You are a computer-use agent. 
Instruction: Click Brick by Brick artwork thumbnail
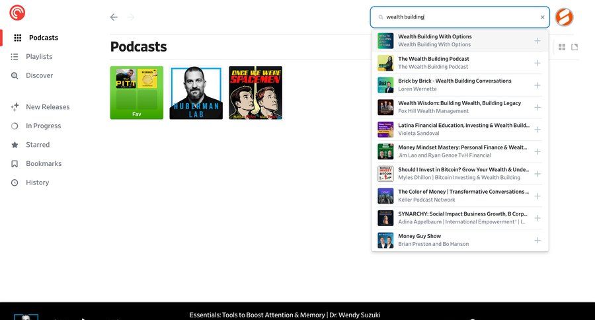click(385, 85)
